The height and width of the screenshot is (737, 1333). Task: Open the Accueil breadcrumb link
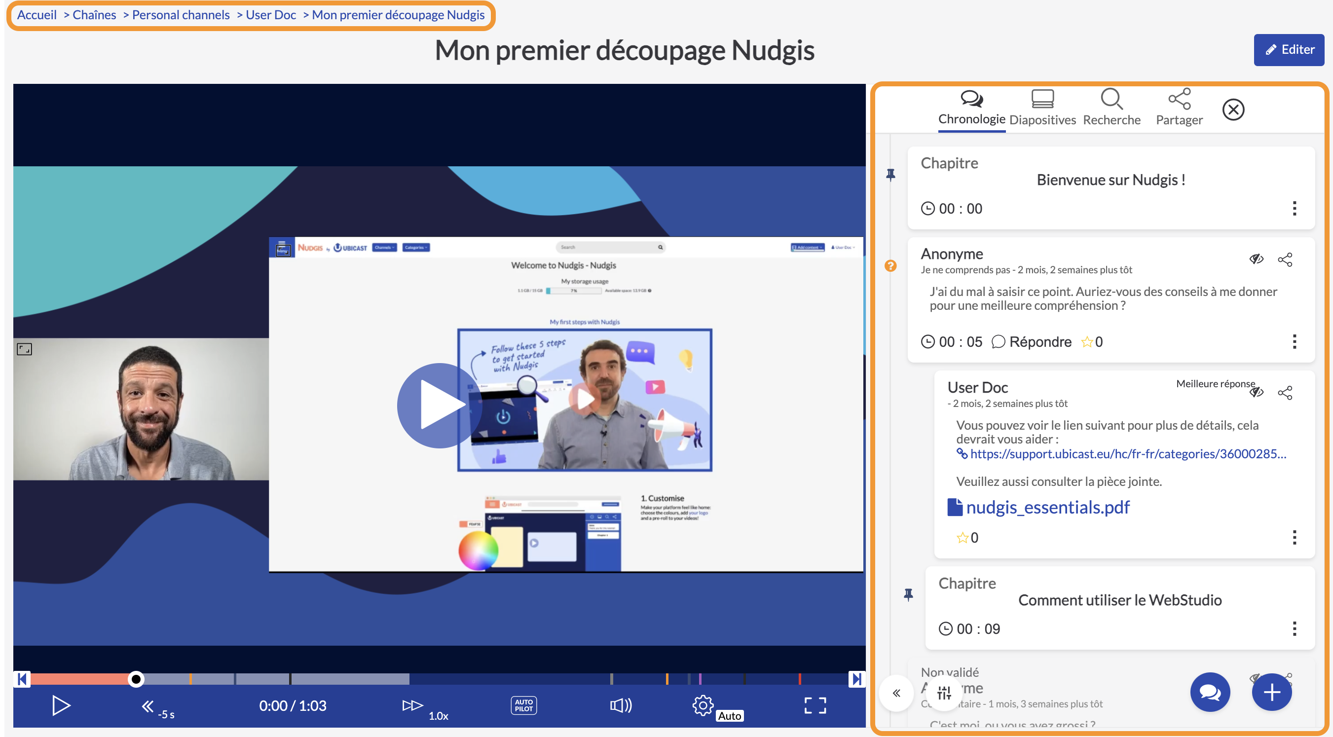[37, 15]
